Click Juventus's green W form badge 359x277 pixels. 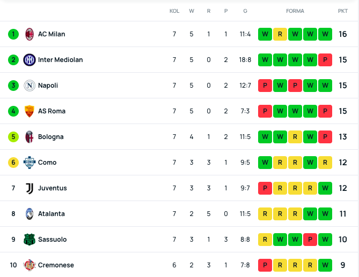(325, 188)
